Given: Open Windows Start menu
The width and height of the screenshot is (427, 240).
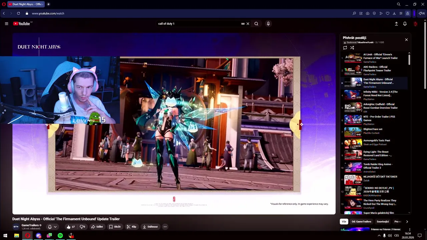Looking at the screenshot, I should coord(5,236).
